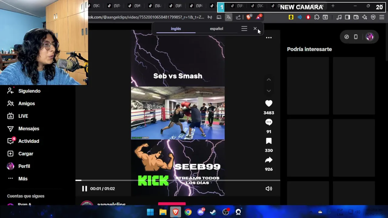This screenshot has width=388, height=218.
Task: Open the Leo AI sparkle icon
Action: pyautogui.click(x=365, y=17)
